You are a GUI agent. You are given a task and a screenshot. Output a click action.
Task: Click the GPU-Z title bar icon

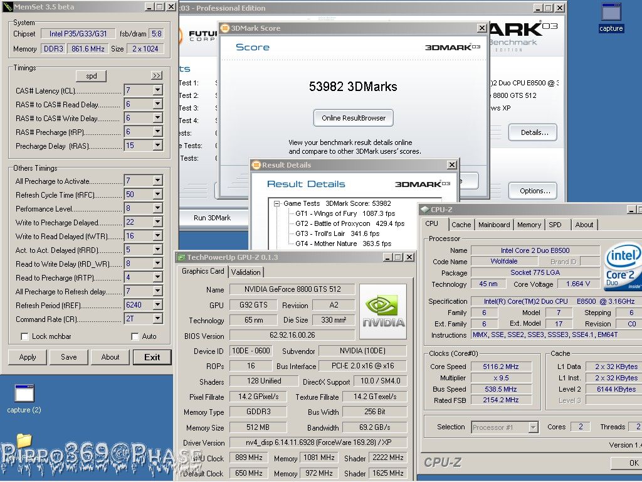[181, 257]
